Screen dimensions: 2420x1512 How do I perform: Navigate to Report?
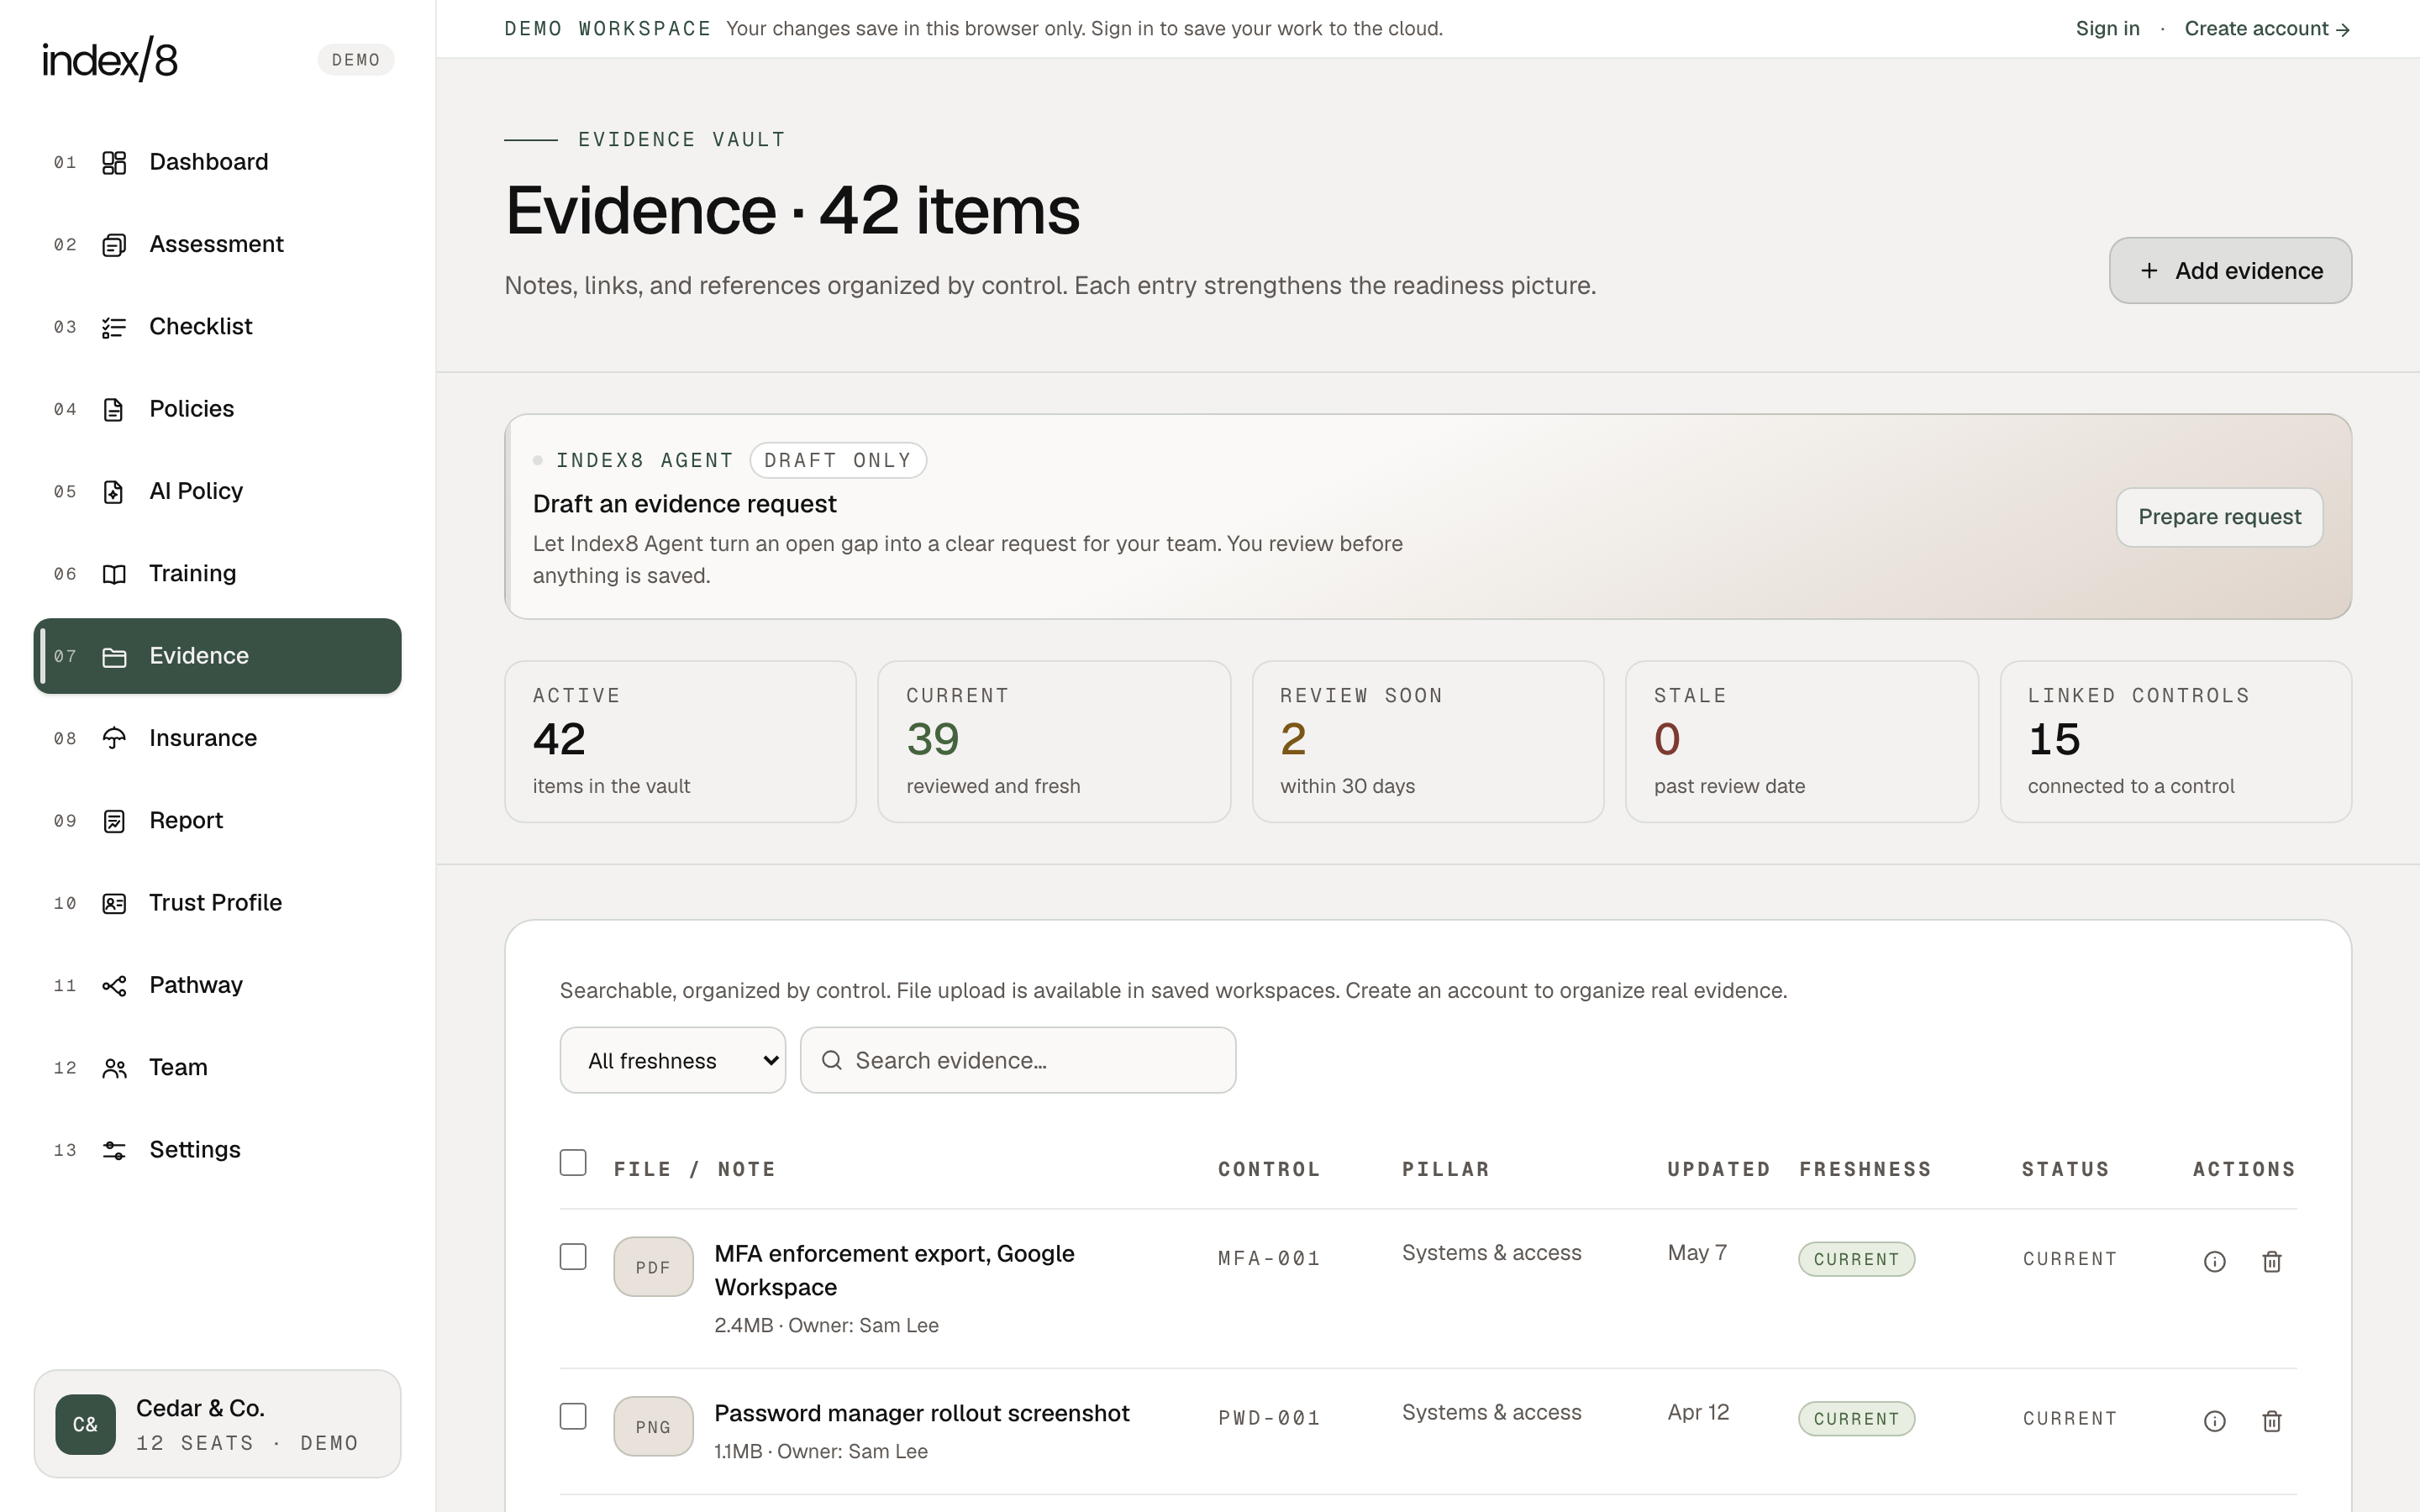coord(217,821)
